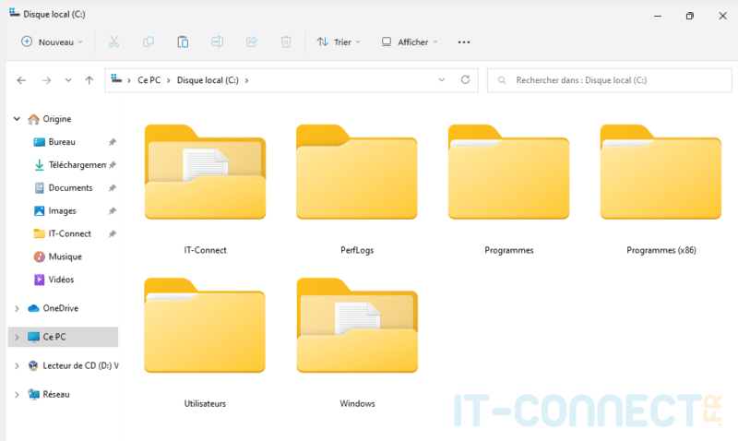738x441 pixels.
Task: Click the PerfLogs folder name label
Action: pyautogui.click(x=357, y=250)
